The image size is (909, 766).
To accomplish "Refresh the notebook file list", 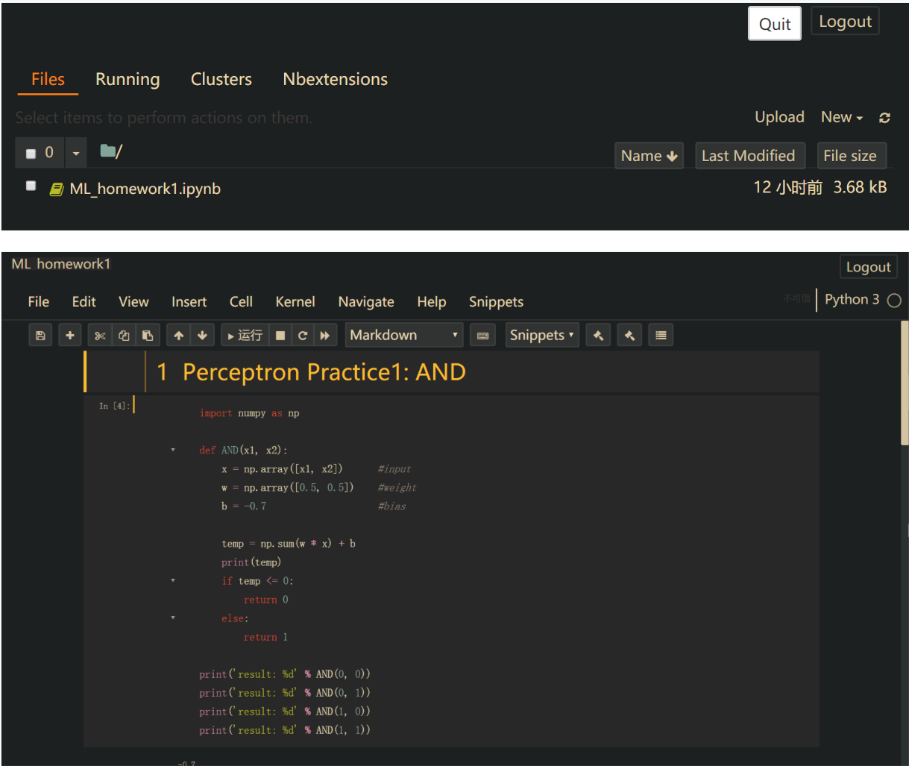I will [x=884, y=117].
